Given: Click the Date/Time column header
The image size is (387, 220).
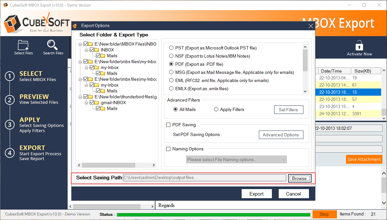Looking at the screenshot, I should 331,71.
